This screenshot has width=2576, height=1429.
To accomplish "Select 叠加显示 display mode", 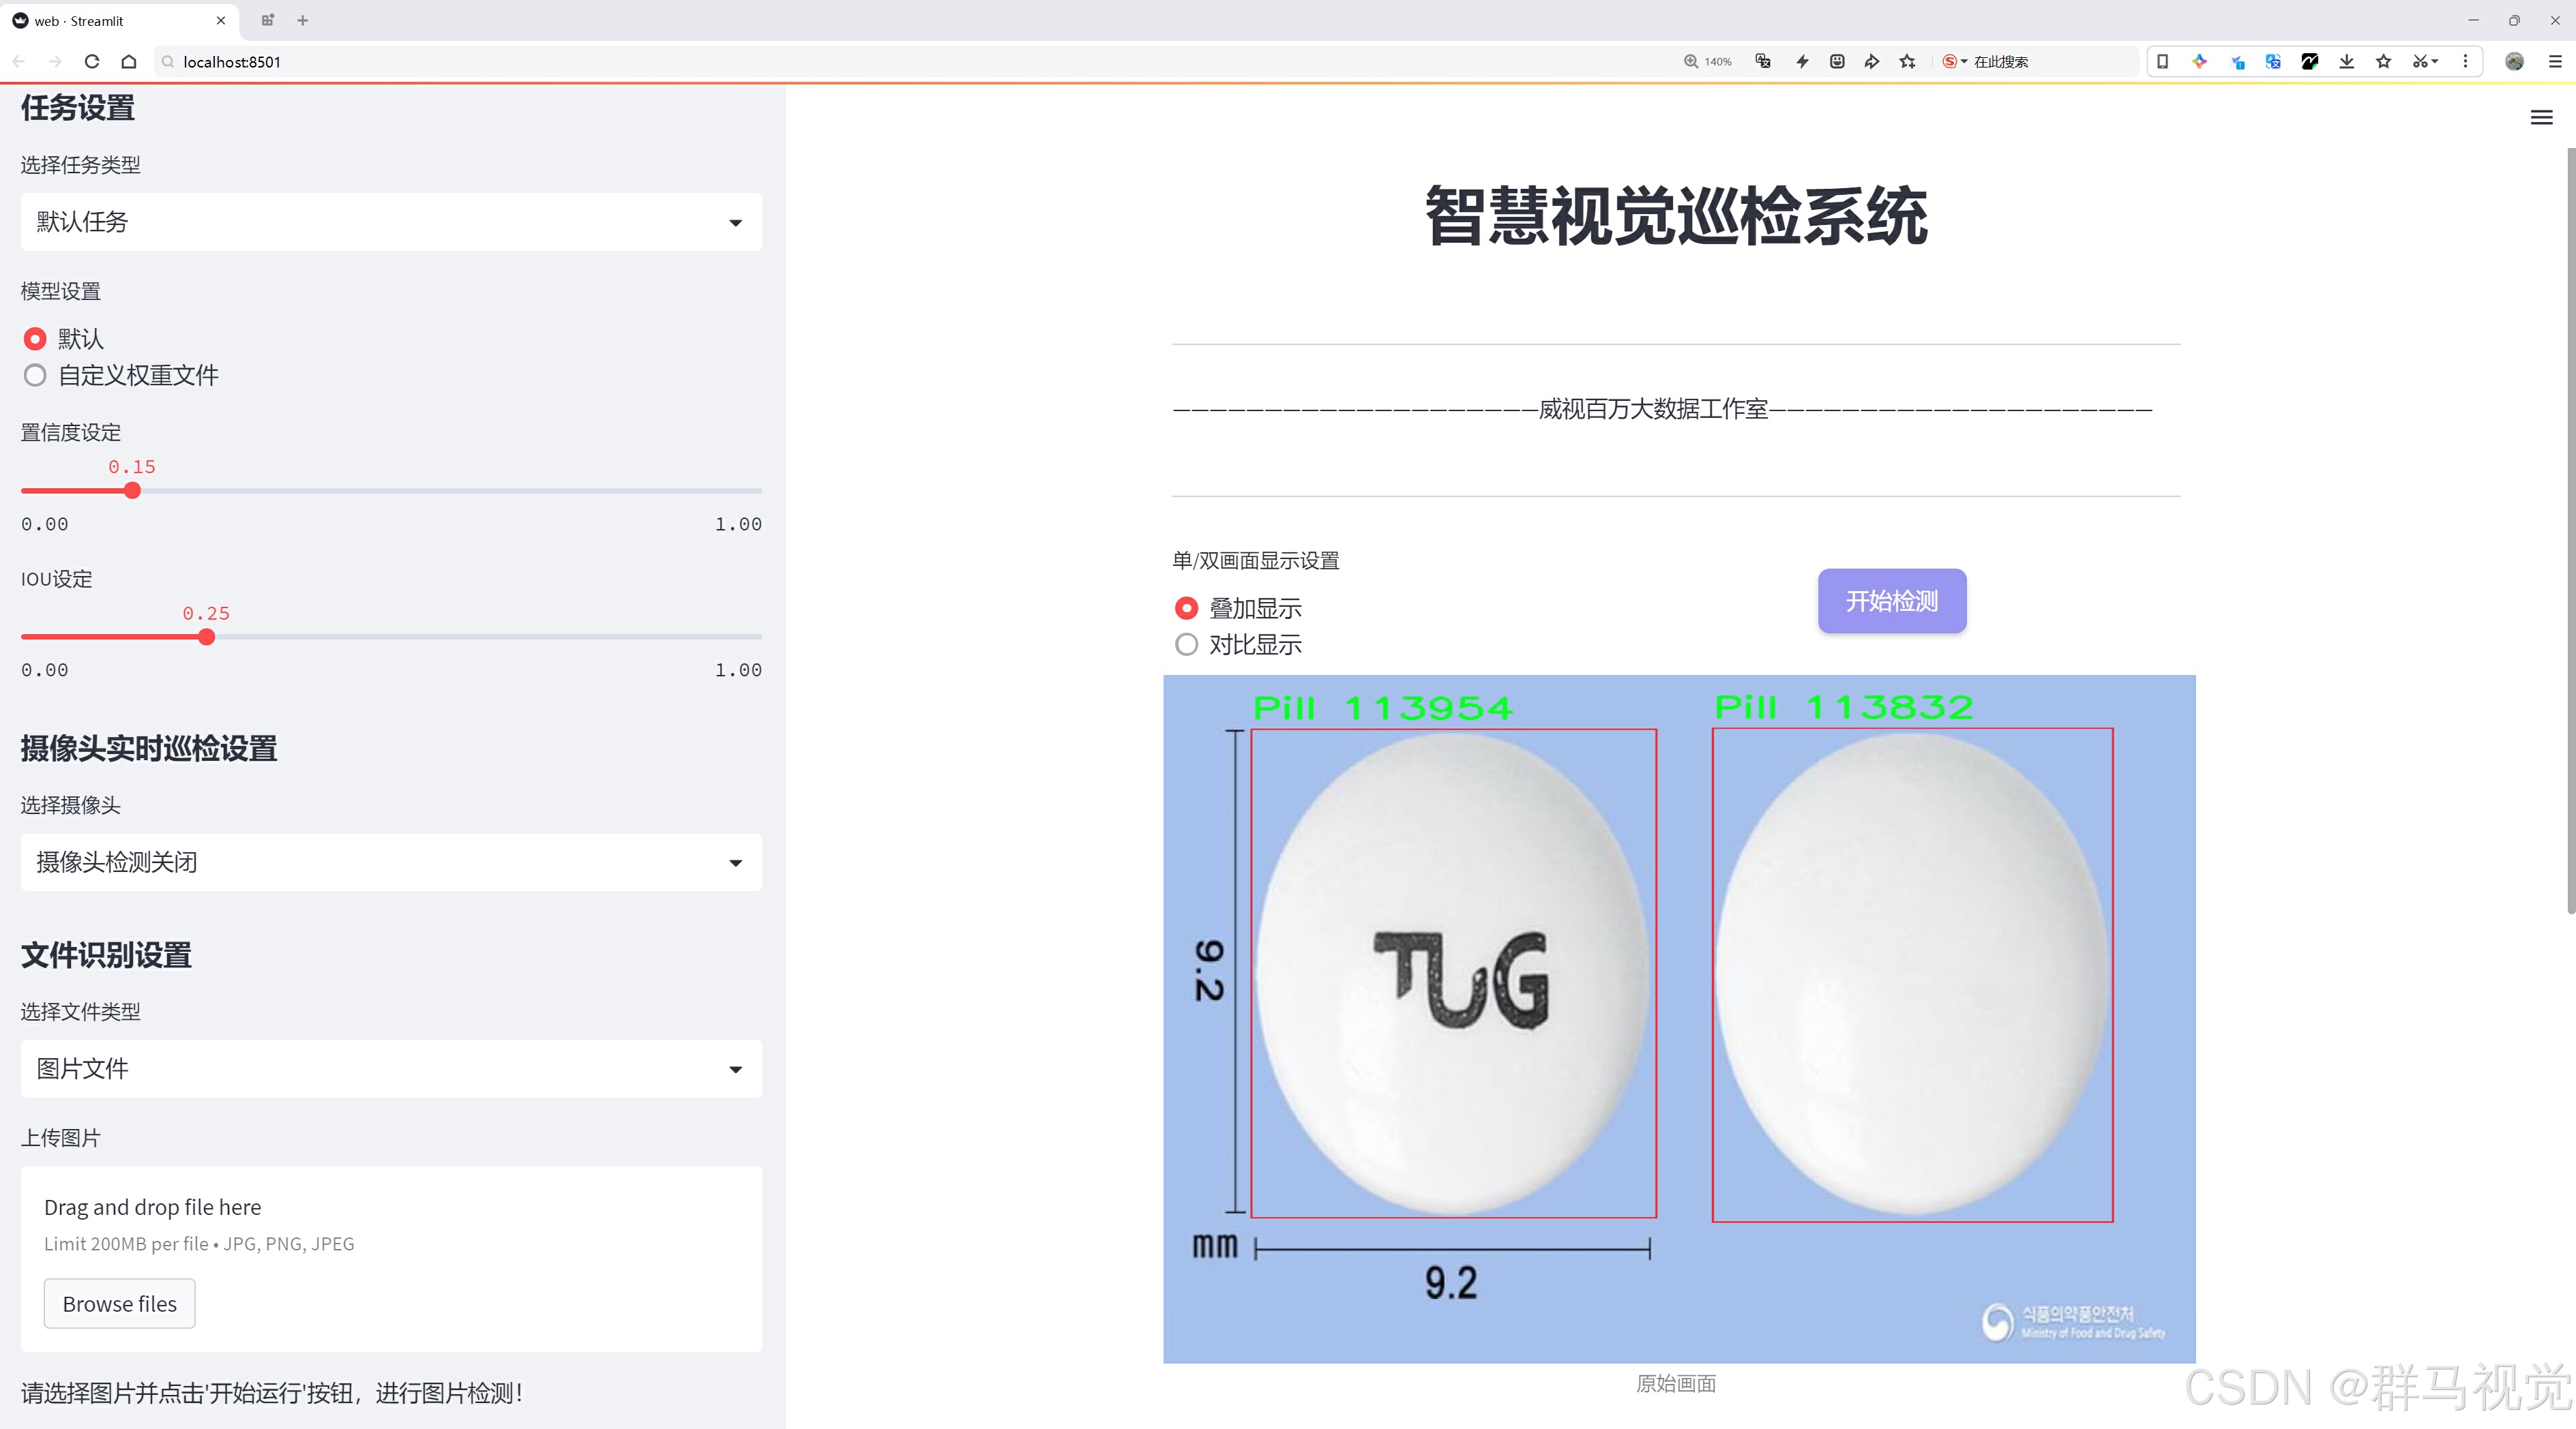I will 1186,607.
